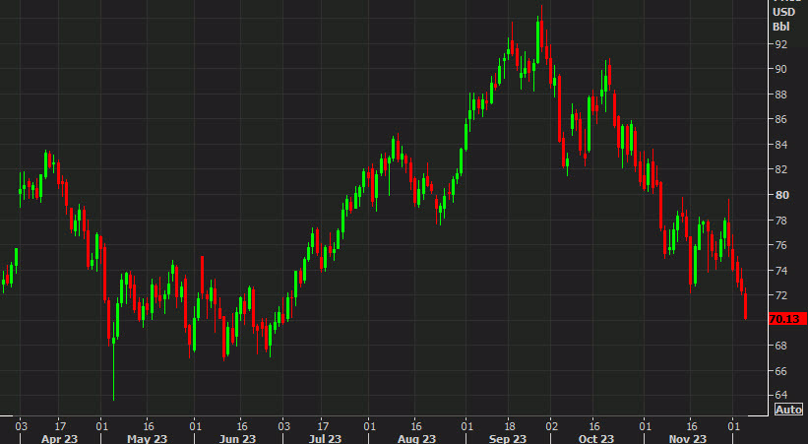Click the Sep 23 month label
Screen dimensions: 808x444
508,439
